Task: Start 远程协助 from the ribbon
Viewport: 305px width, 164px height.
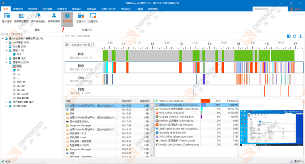Action: click(94, 18)
